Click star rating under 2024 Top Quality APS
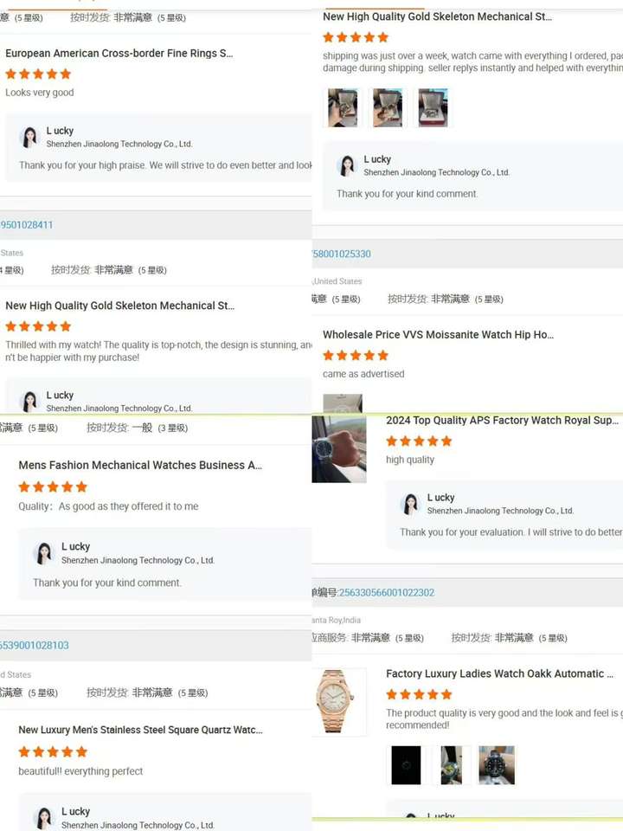Image resolution: width=623 pixels, height=831 pixels. (419, 441)
